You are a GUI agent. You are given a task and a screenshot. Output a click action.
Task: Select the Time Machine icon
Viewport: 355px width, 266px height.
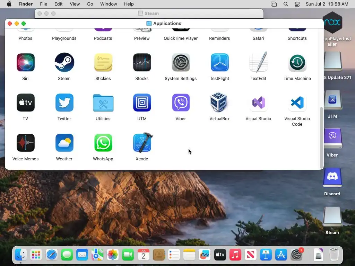[297, 62]
